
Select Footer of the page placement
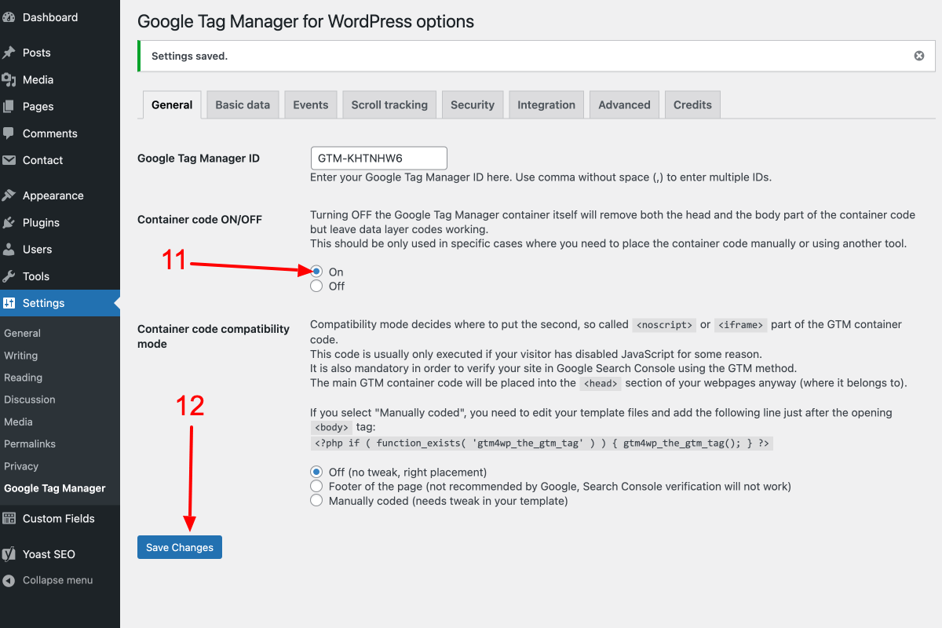click(316, 486)
